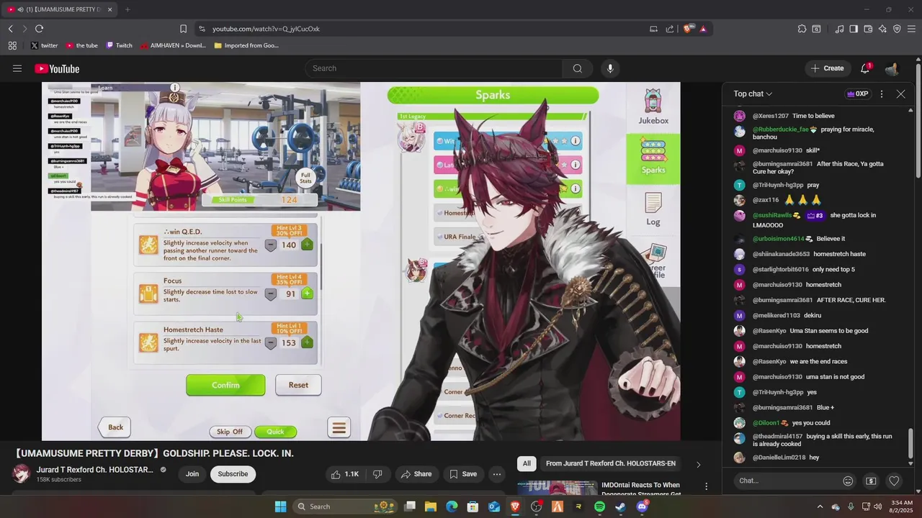Viewport: 922px width, 518px height.
Task: Open options for IMDOntai recommended video
Action: click(707, 487)
